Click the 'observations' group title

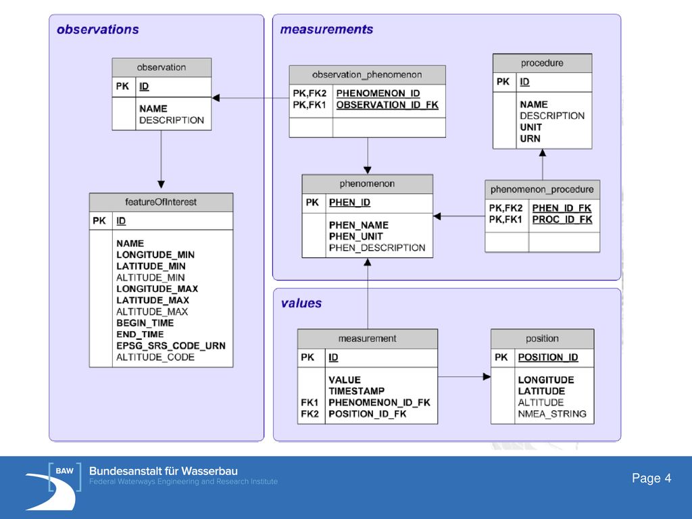click(x=97, y=30)
